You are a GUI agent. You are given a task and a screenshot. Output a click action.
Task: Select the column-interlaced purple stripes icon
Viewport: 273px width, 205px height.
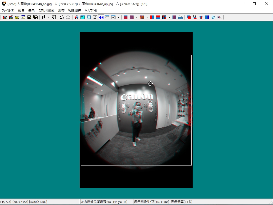(x=174, y=17)
